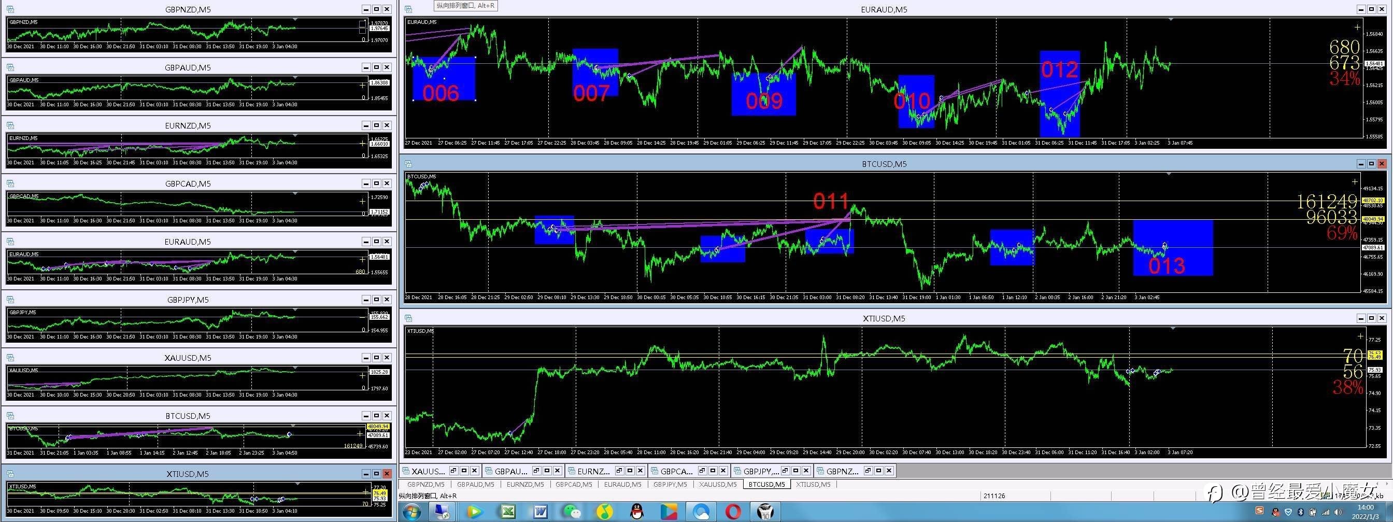Click the GBPNZD chart window system icon
This screenshot has width=1393, height=522.
coord(10,9)
